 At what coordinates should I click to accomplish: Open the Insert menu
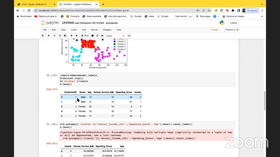74,30
